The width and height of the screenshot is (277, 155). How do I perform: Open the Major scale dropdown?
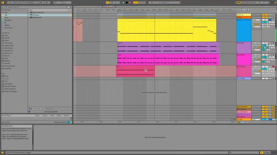(66, 3)
